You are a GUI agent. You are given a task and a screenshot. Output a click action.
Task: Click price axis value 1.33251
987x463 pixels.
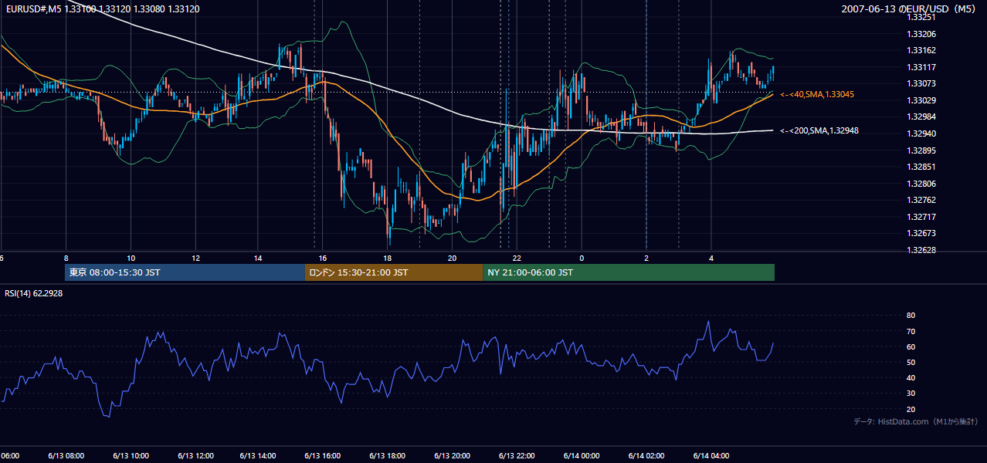[921, 17]
